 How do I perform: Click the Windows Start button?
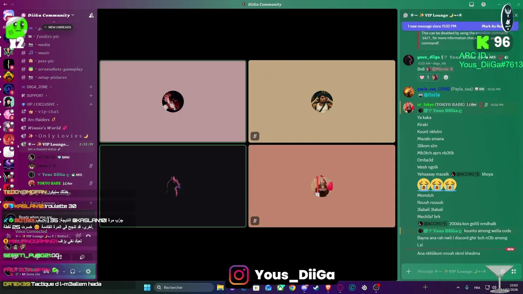coord(147,287)
